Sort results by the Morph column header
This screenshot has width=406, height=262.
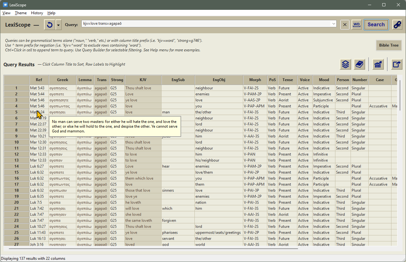click(255, 80)
